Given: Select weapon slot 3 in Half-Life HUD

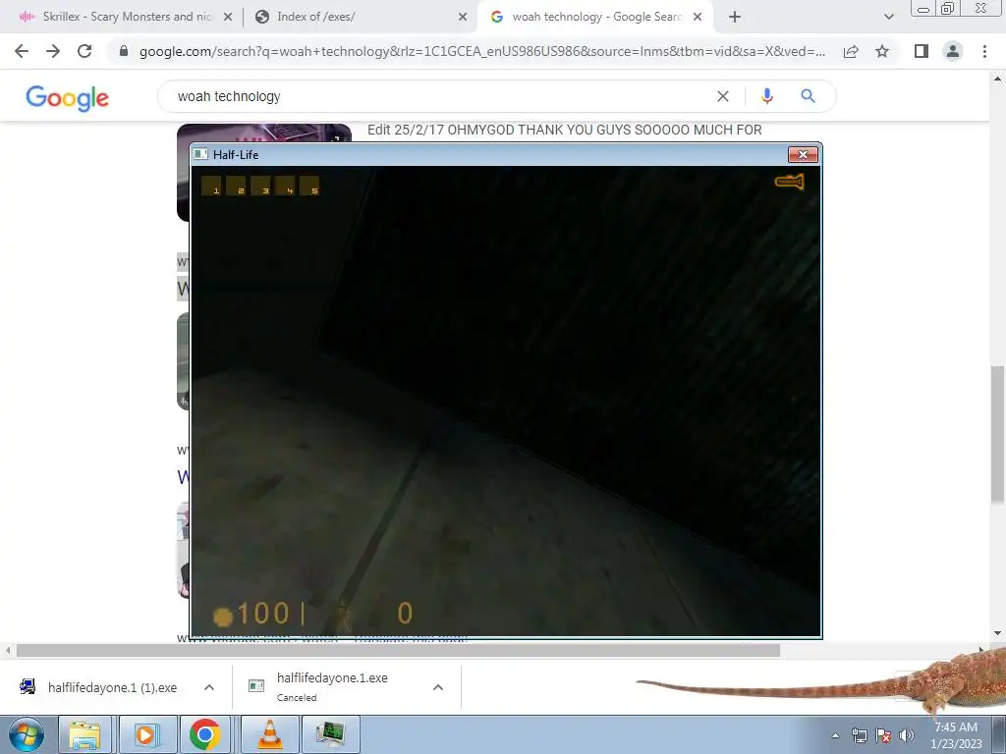Looking at the screenshot, I should [x=260, y=186].
